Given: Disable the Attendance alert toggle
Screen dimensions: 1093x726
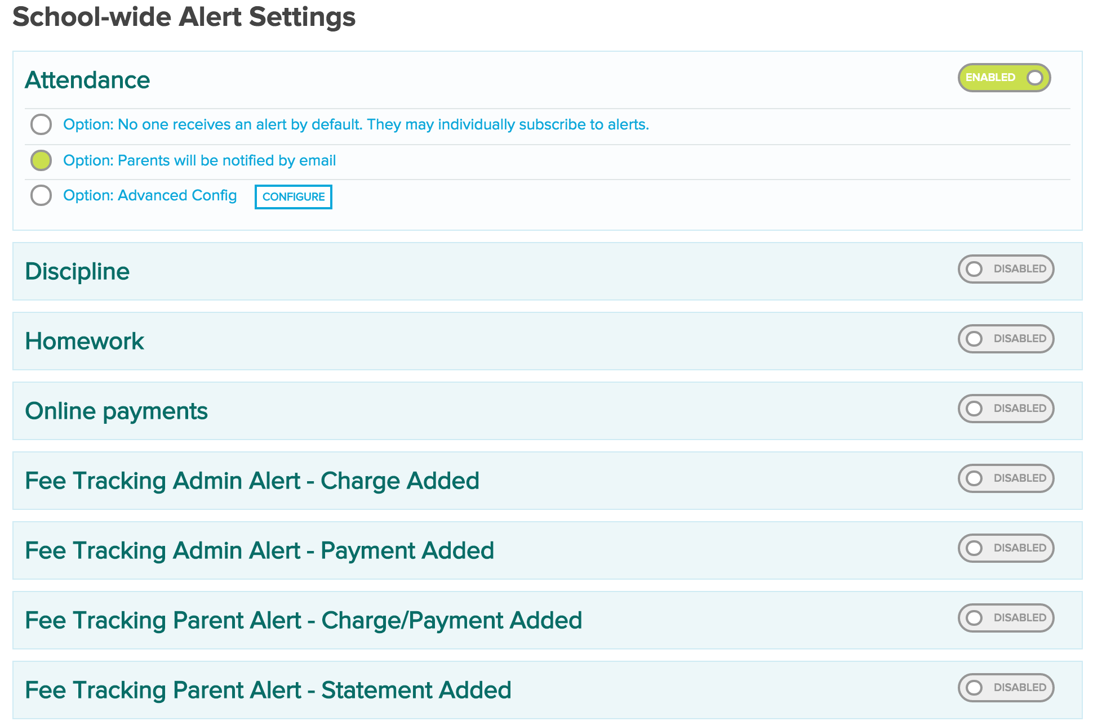Looking at the screenshot, I should point(1005,78).
